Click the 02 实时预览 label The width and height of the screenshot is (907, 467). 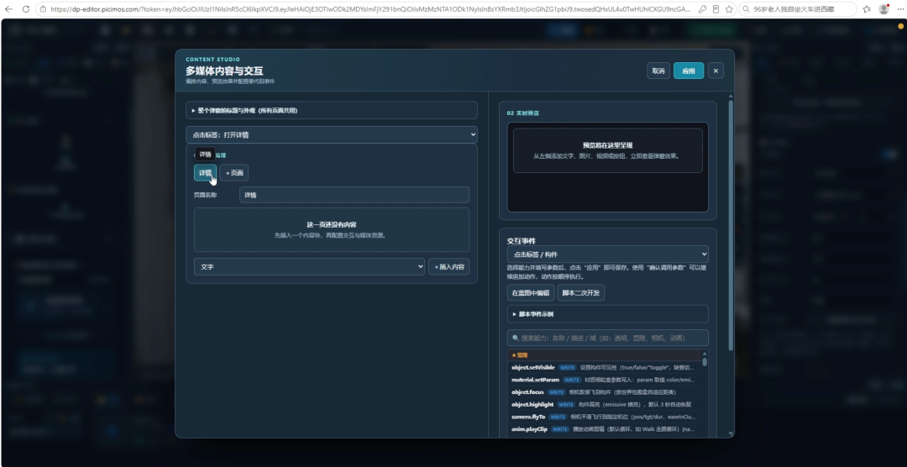coord(523,113)
